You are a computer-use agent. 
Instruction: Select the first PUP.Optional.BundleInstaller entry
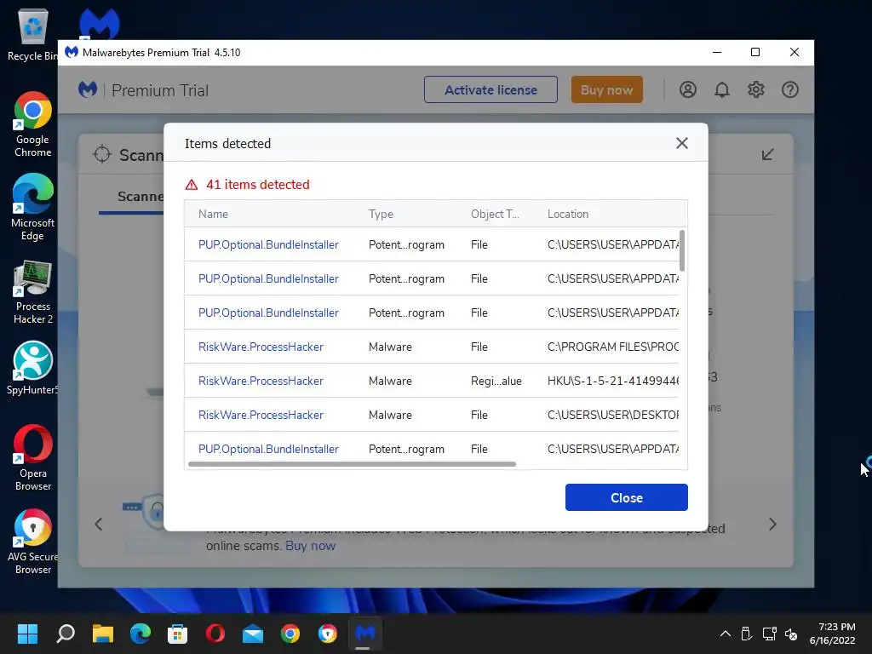268,244
